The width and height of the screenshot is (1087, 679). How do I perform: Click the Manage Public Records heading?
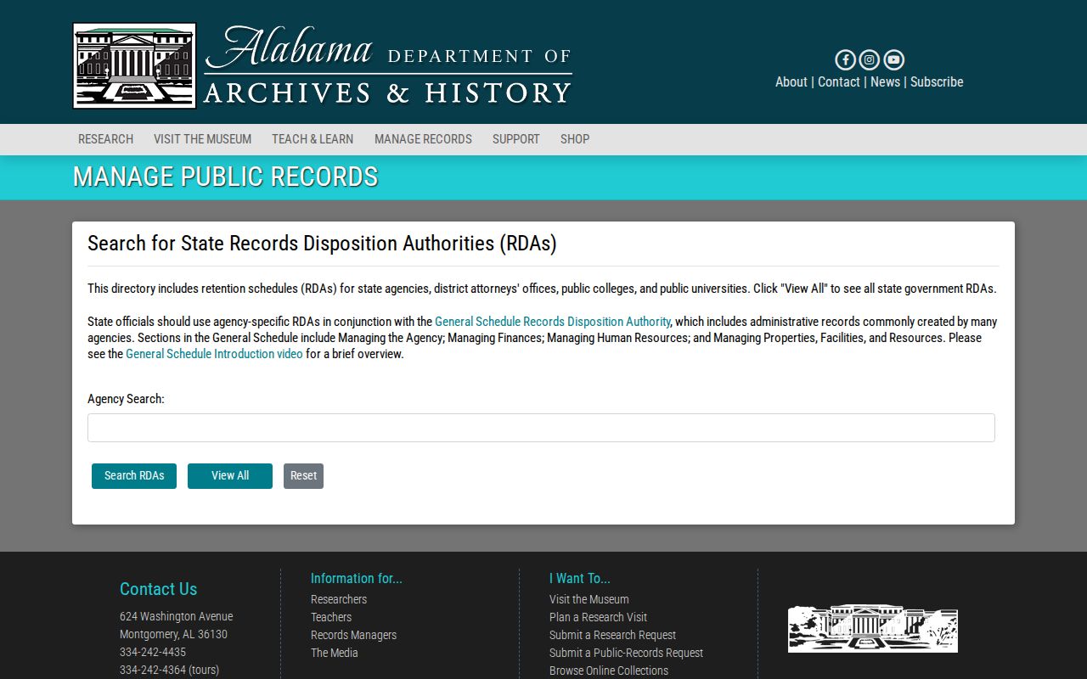click(225, 177)
